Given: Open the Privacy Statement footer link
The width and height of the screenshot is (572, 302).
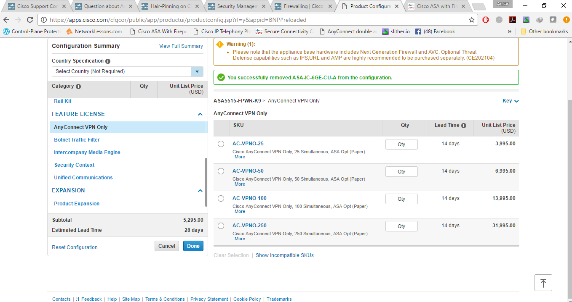Looking at the screenshot, I should [x=209, y=299].
